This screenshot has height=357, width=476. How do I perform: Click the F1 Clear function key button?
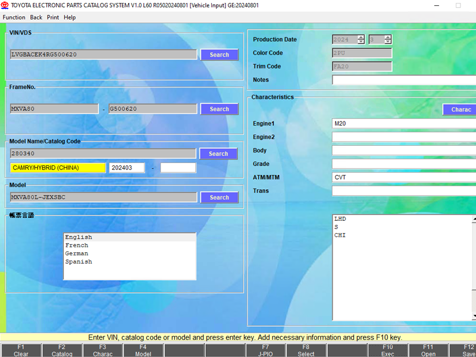(x=21, y=350)
